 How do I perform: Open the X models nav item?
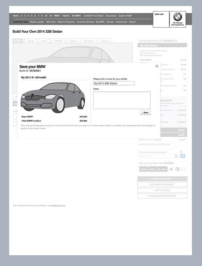tap(42, 16)
